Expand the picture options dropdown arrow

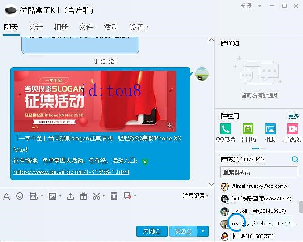pos(60,196)
